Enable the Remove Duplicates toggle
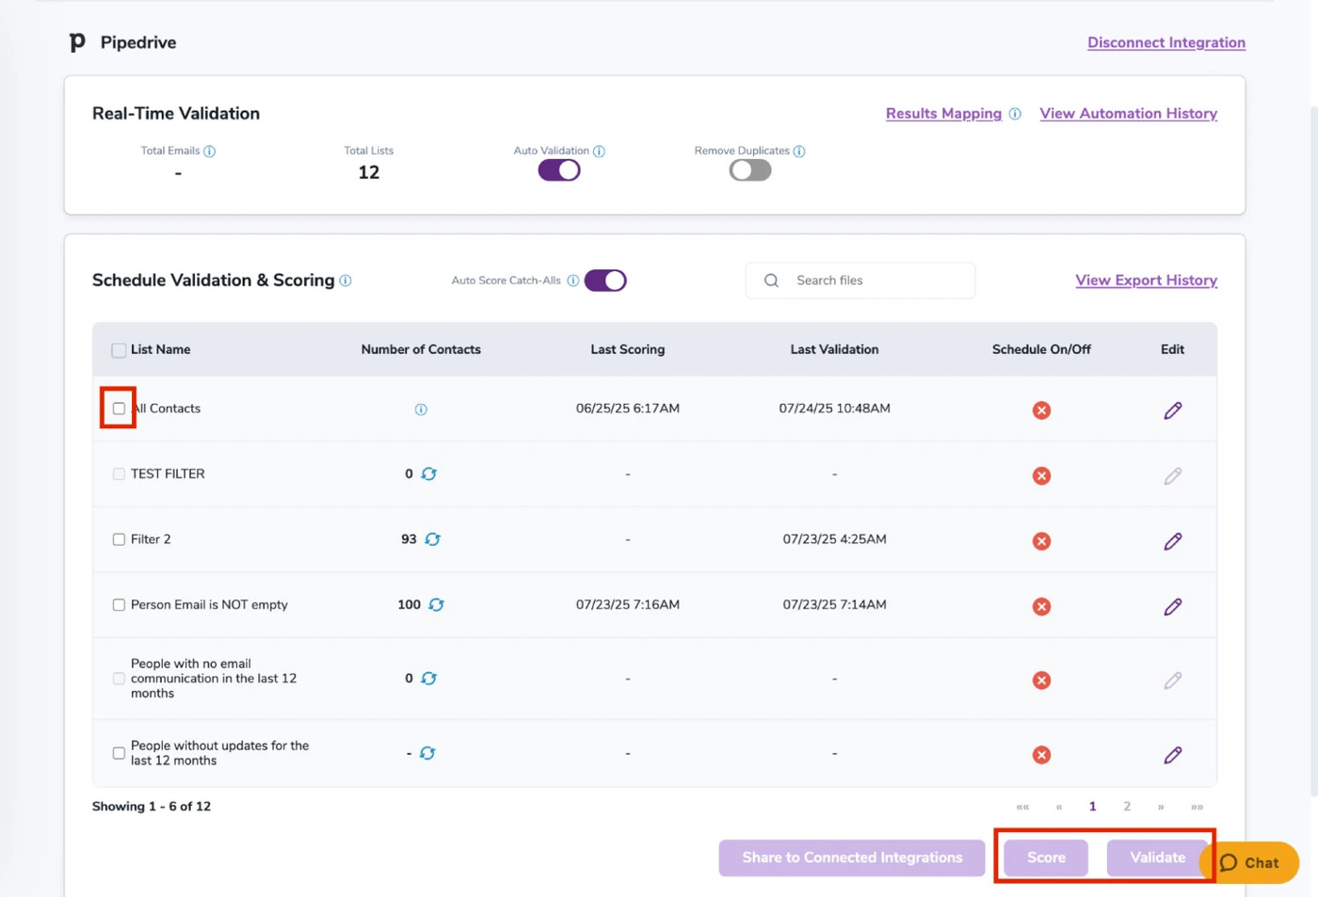This screenshot has width=1318, height=897. [x=750, y=170]
